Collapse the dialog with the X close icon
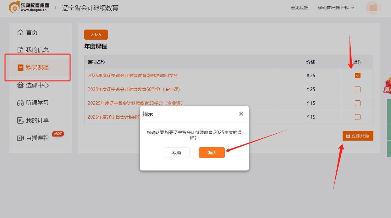Image resolution: width=391 pixels, height=218 pixels. [x=241, y=114]
